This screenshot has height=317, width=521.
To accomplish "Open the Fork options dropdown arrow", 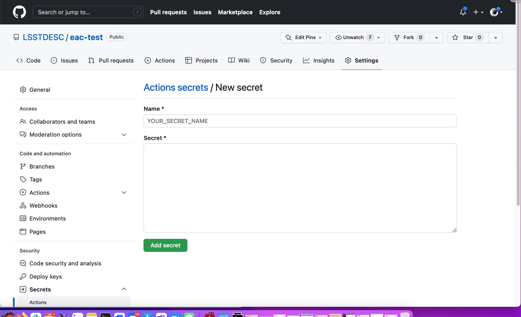I will point(437,37).
